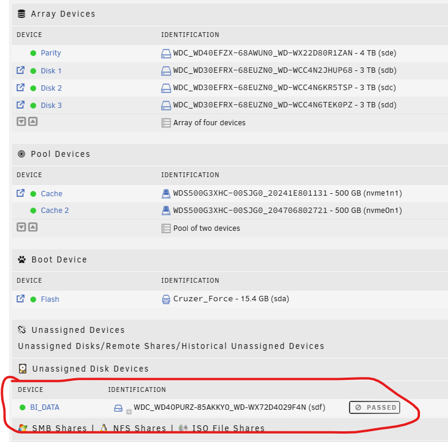The height and width of the screenshot is (442, 448).
Task: Click the drive icon for WD-WCC4N2JHUP68
Action: (x=166, y=71)
